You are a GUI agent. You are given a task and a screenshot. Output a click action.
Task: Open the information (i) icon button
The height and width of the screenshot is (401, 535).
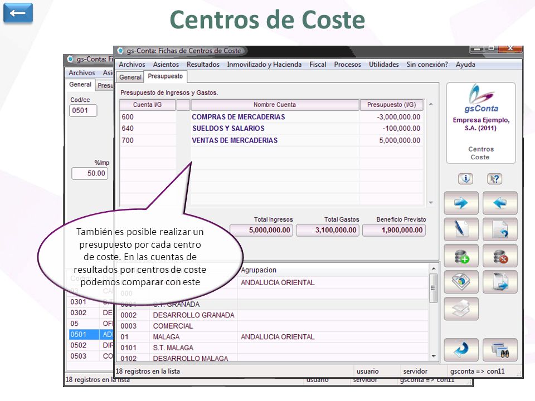[465, 178]
